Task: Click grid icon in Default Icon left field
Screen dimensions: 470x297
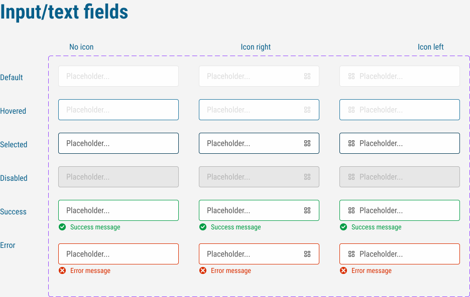Action: point(351,76)
